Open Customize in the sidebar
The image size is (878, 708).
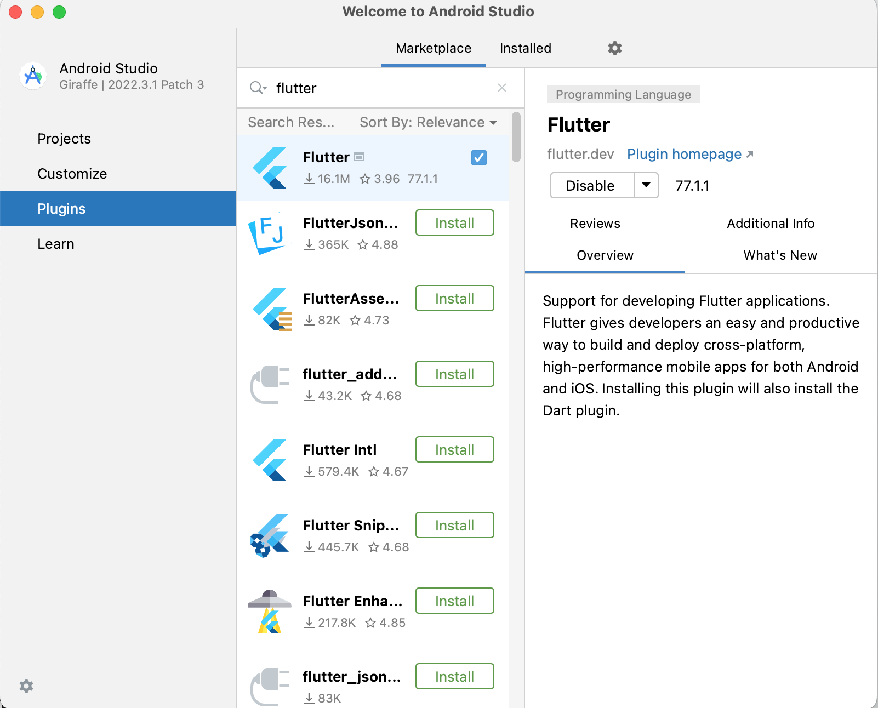[x=118, y=174]
